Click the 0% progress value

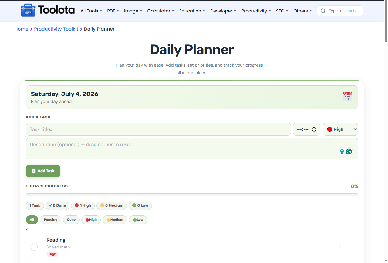(x=354, y=186)
